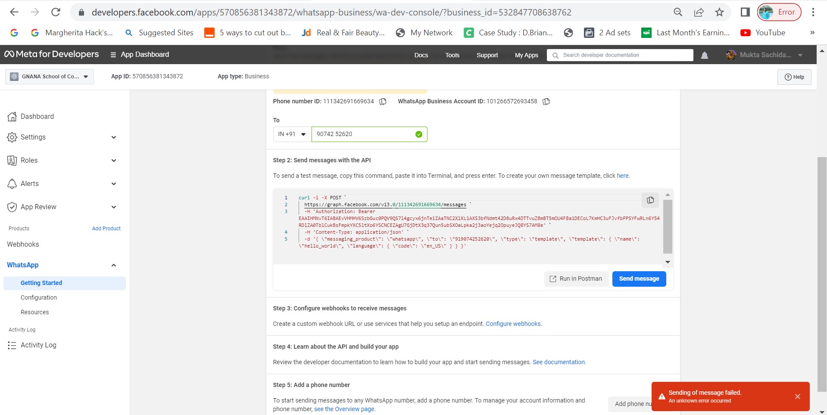The width and height of the screenshot is (827, 415).
Task: Show more bookmarks chevron
Action: click(x=812, y=33)
